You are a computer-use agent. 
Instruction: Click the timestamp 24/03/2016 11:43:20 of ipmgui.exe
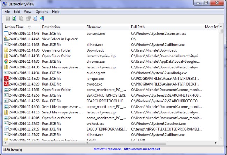[x=24, y=79]
